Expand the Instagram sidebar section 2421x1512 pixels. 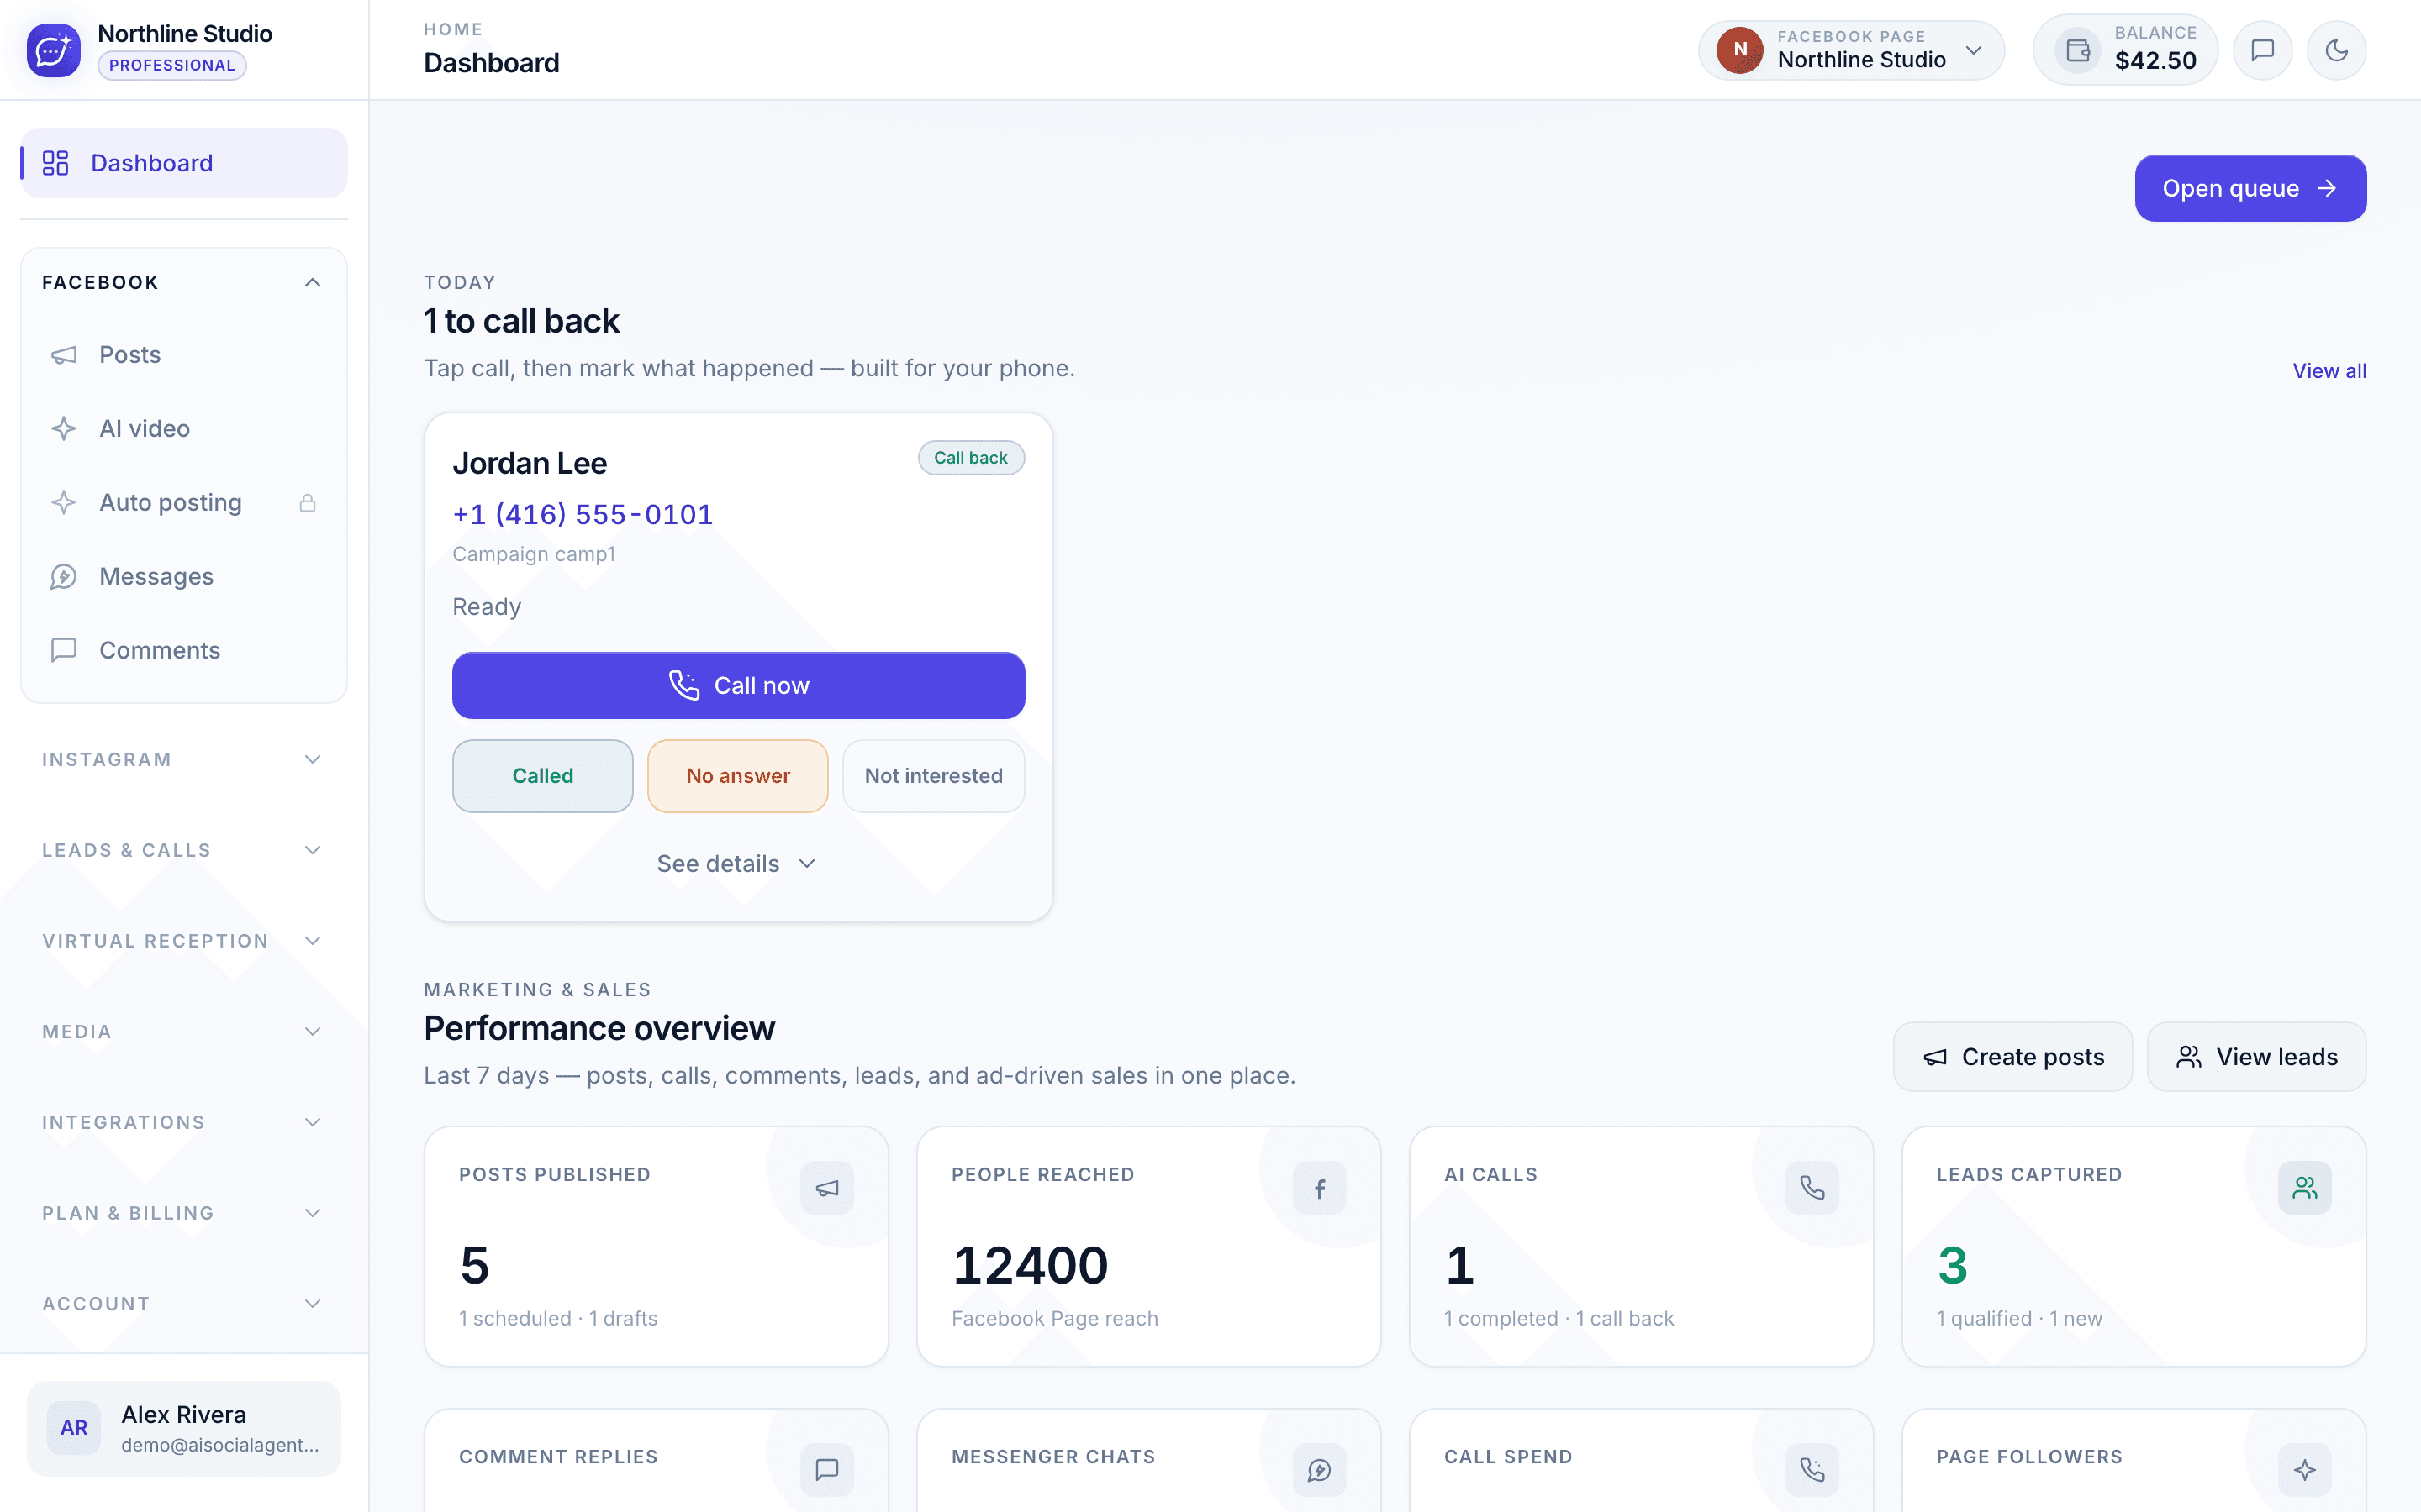click(184, 760)
